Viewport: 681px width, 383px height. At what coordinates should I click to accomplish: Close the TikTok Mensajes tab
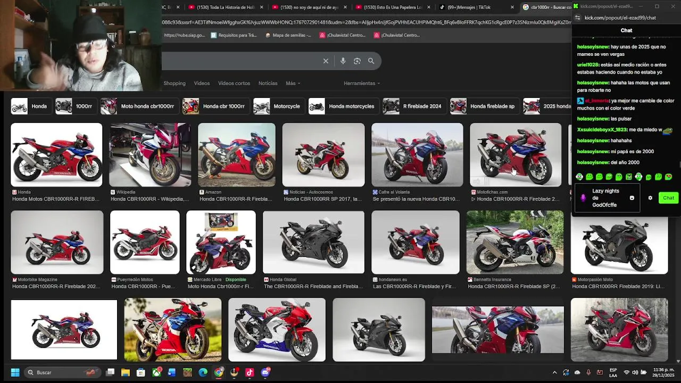pyautogui.click(x=512, y=7)
